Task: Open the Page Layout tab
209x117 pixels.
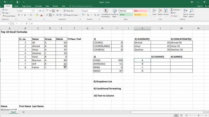Action: coord(26,6)
